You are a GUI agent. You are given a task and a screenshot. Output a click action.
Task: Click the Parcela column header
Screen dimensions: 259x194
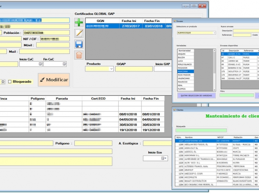(62, 99)
